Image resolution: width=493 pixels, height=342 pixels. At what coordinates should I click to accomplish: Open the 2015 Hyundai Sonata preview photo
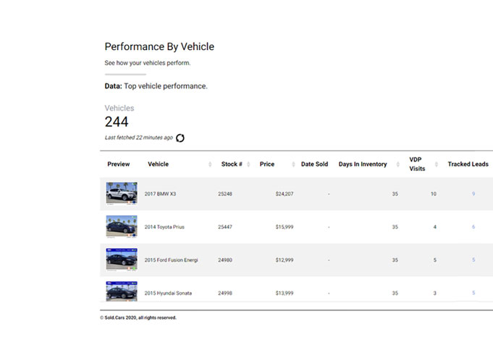(121, 291)
